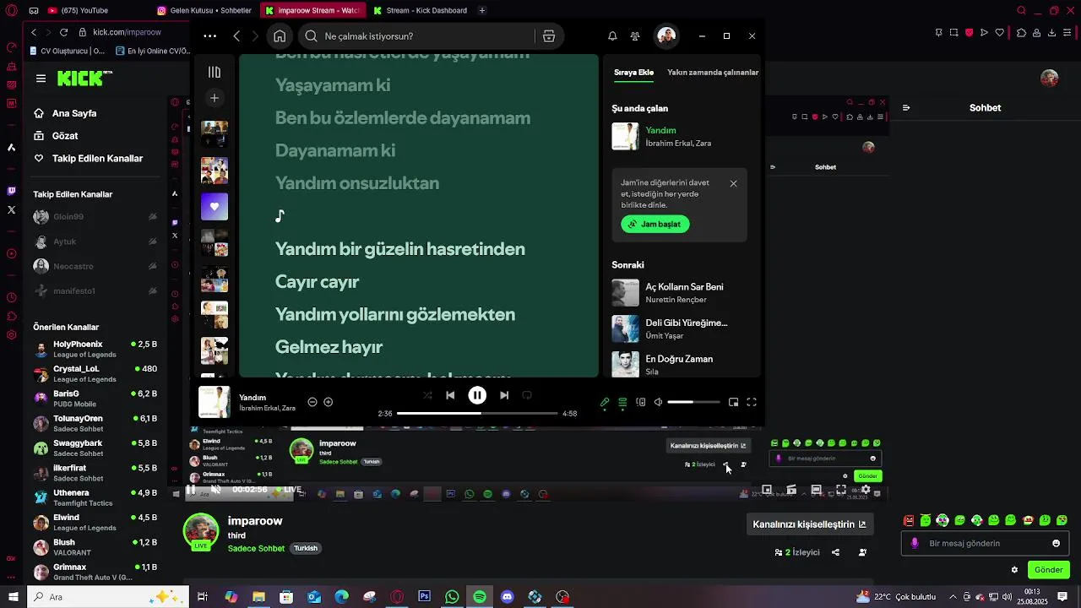Open Kick Ana Sayfa
1081x608 pixels.
(74, 113)
